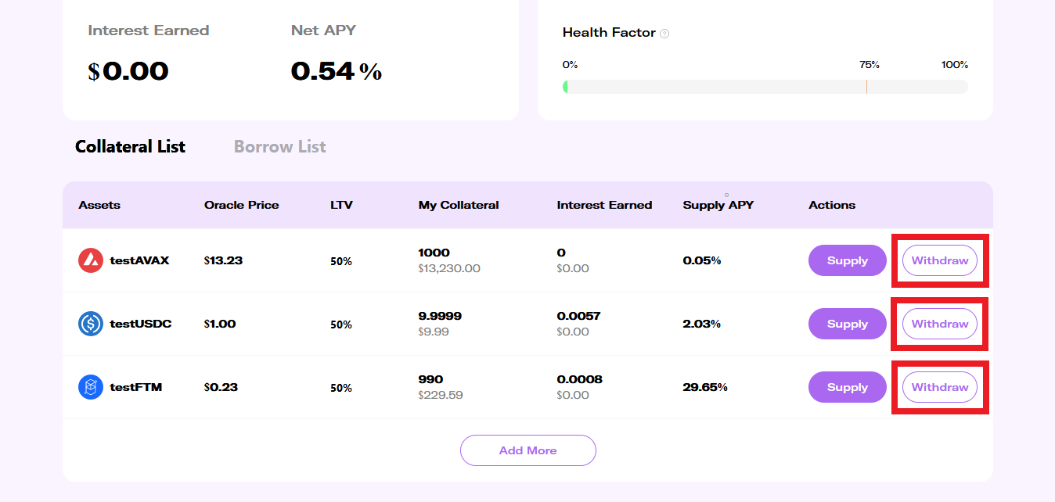This screenshot has width=1055, height=502.
Task: Click the Supply APY column header
Action: pos(718,206)
